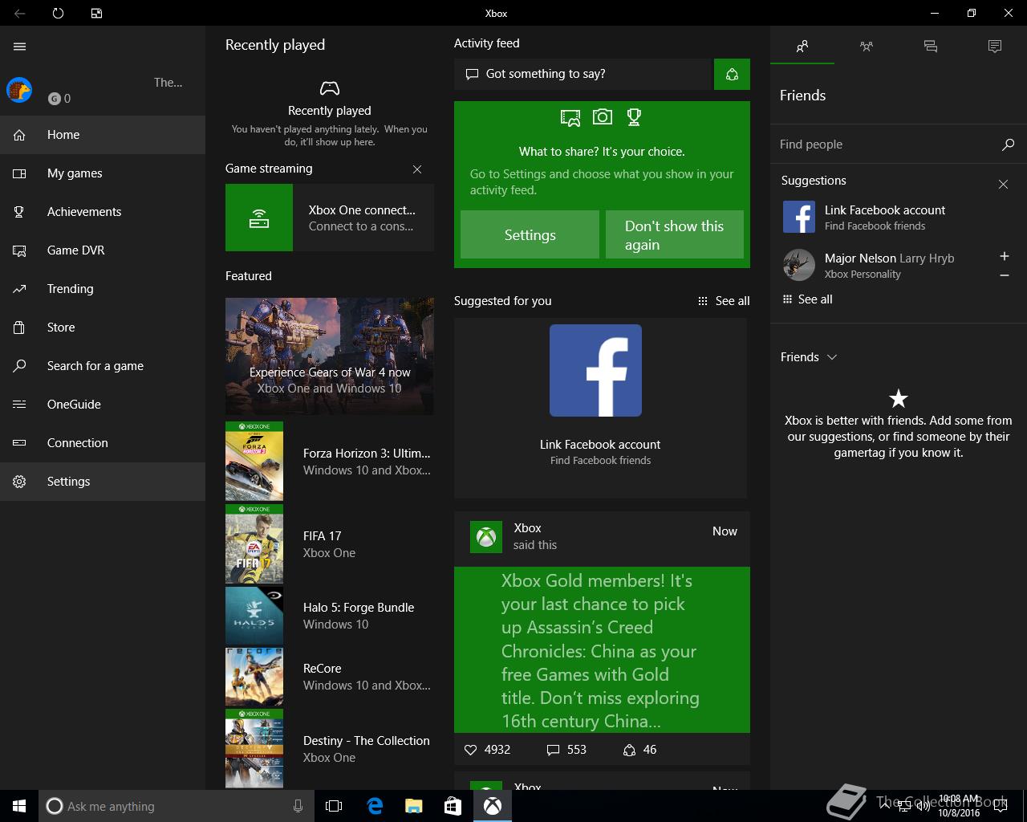Click Cortana microphone icon
1027x822 pixels.
point(298,806)
